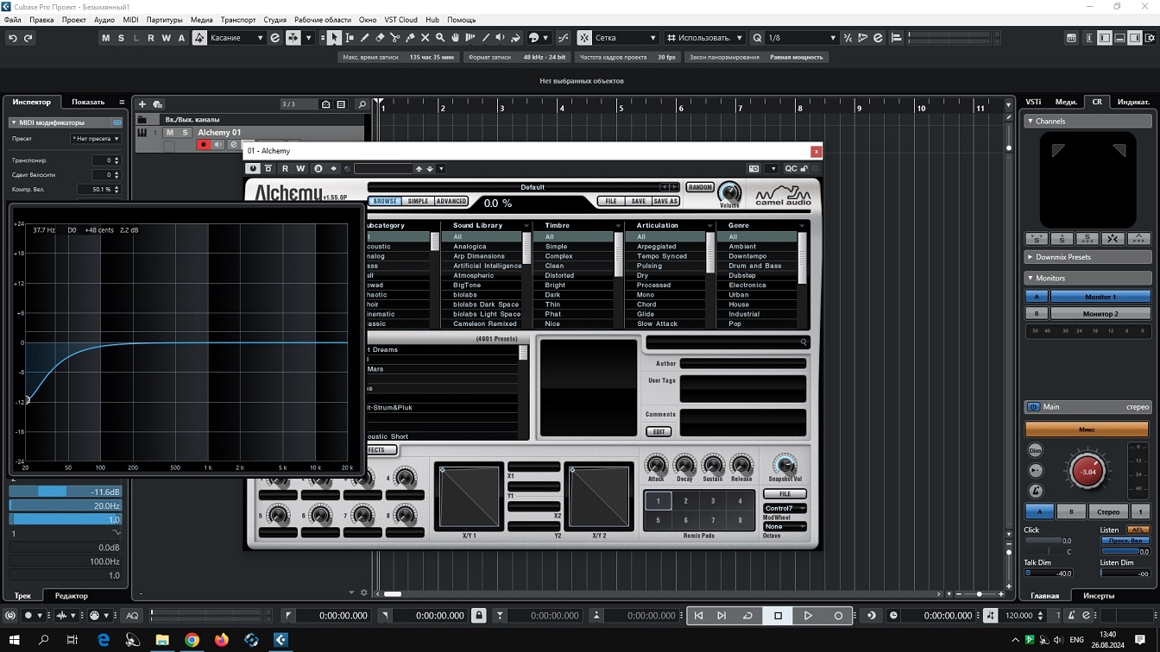Switch to the Инсерты tab
The width and height of the screenshot is (1160, 652).
coord(1099,596)
